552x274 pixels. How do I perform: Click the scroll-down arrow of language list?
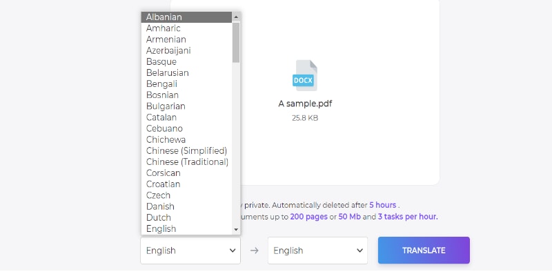tap(236, 230)
